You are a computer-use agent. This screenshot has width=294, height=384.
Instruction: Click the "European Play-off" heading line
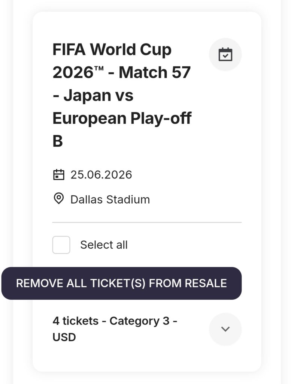point(122,118)
